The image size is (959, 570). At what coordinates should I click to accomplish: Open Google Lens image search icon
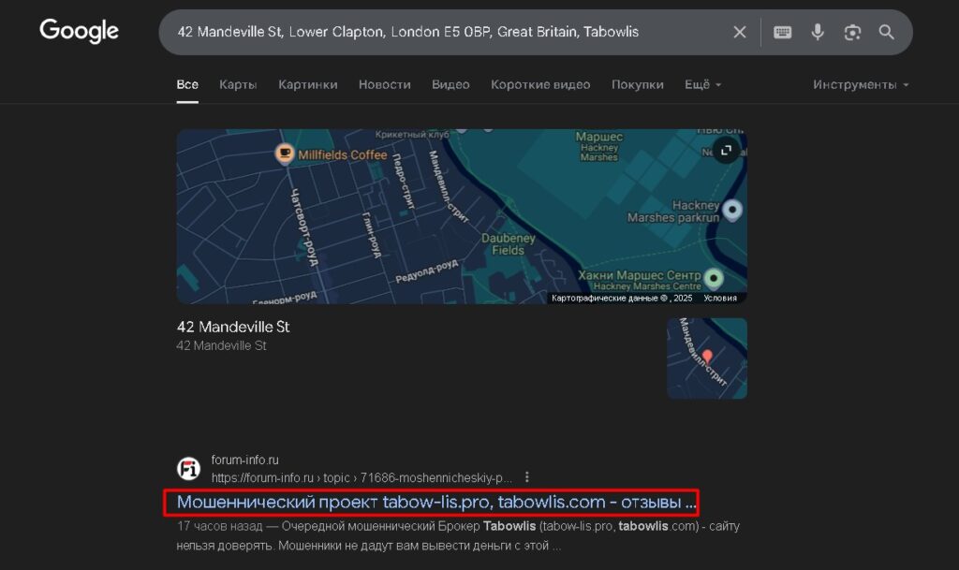(x=852, y=32)
